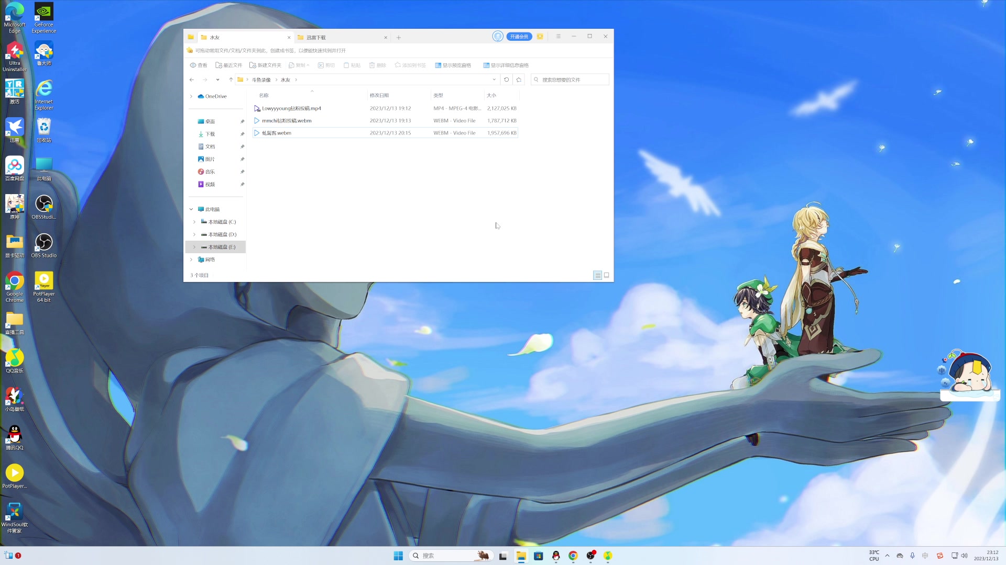Open 最近文件 recent files
This screenshot has height=565, width=1006.
pyautogui.click(x=228, y=65)
